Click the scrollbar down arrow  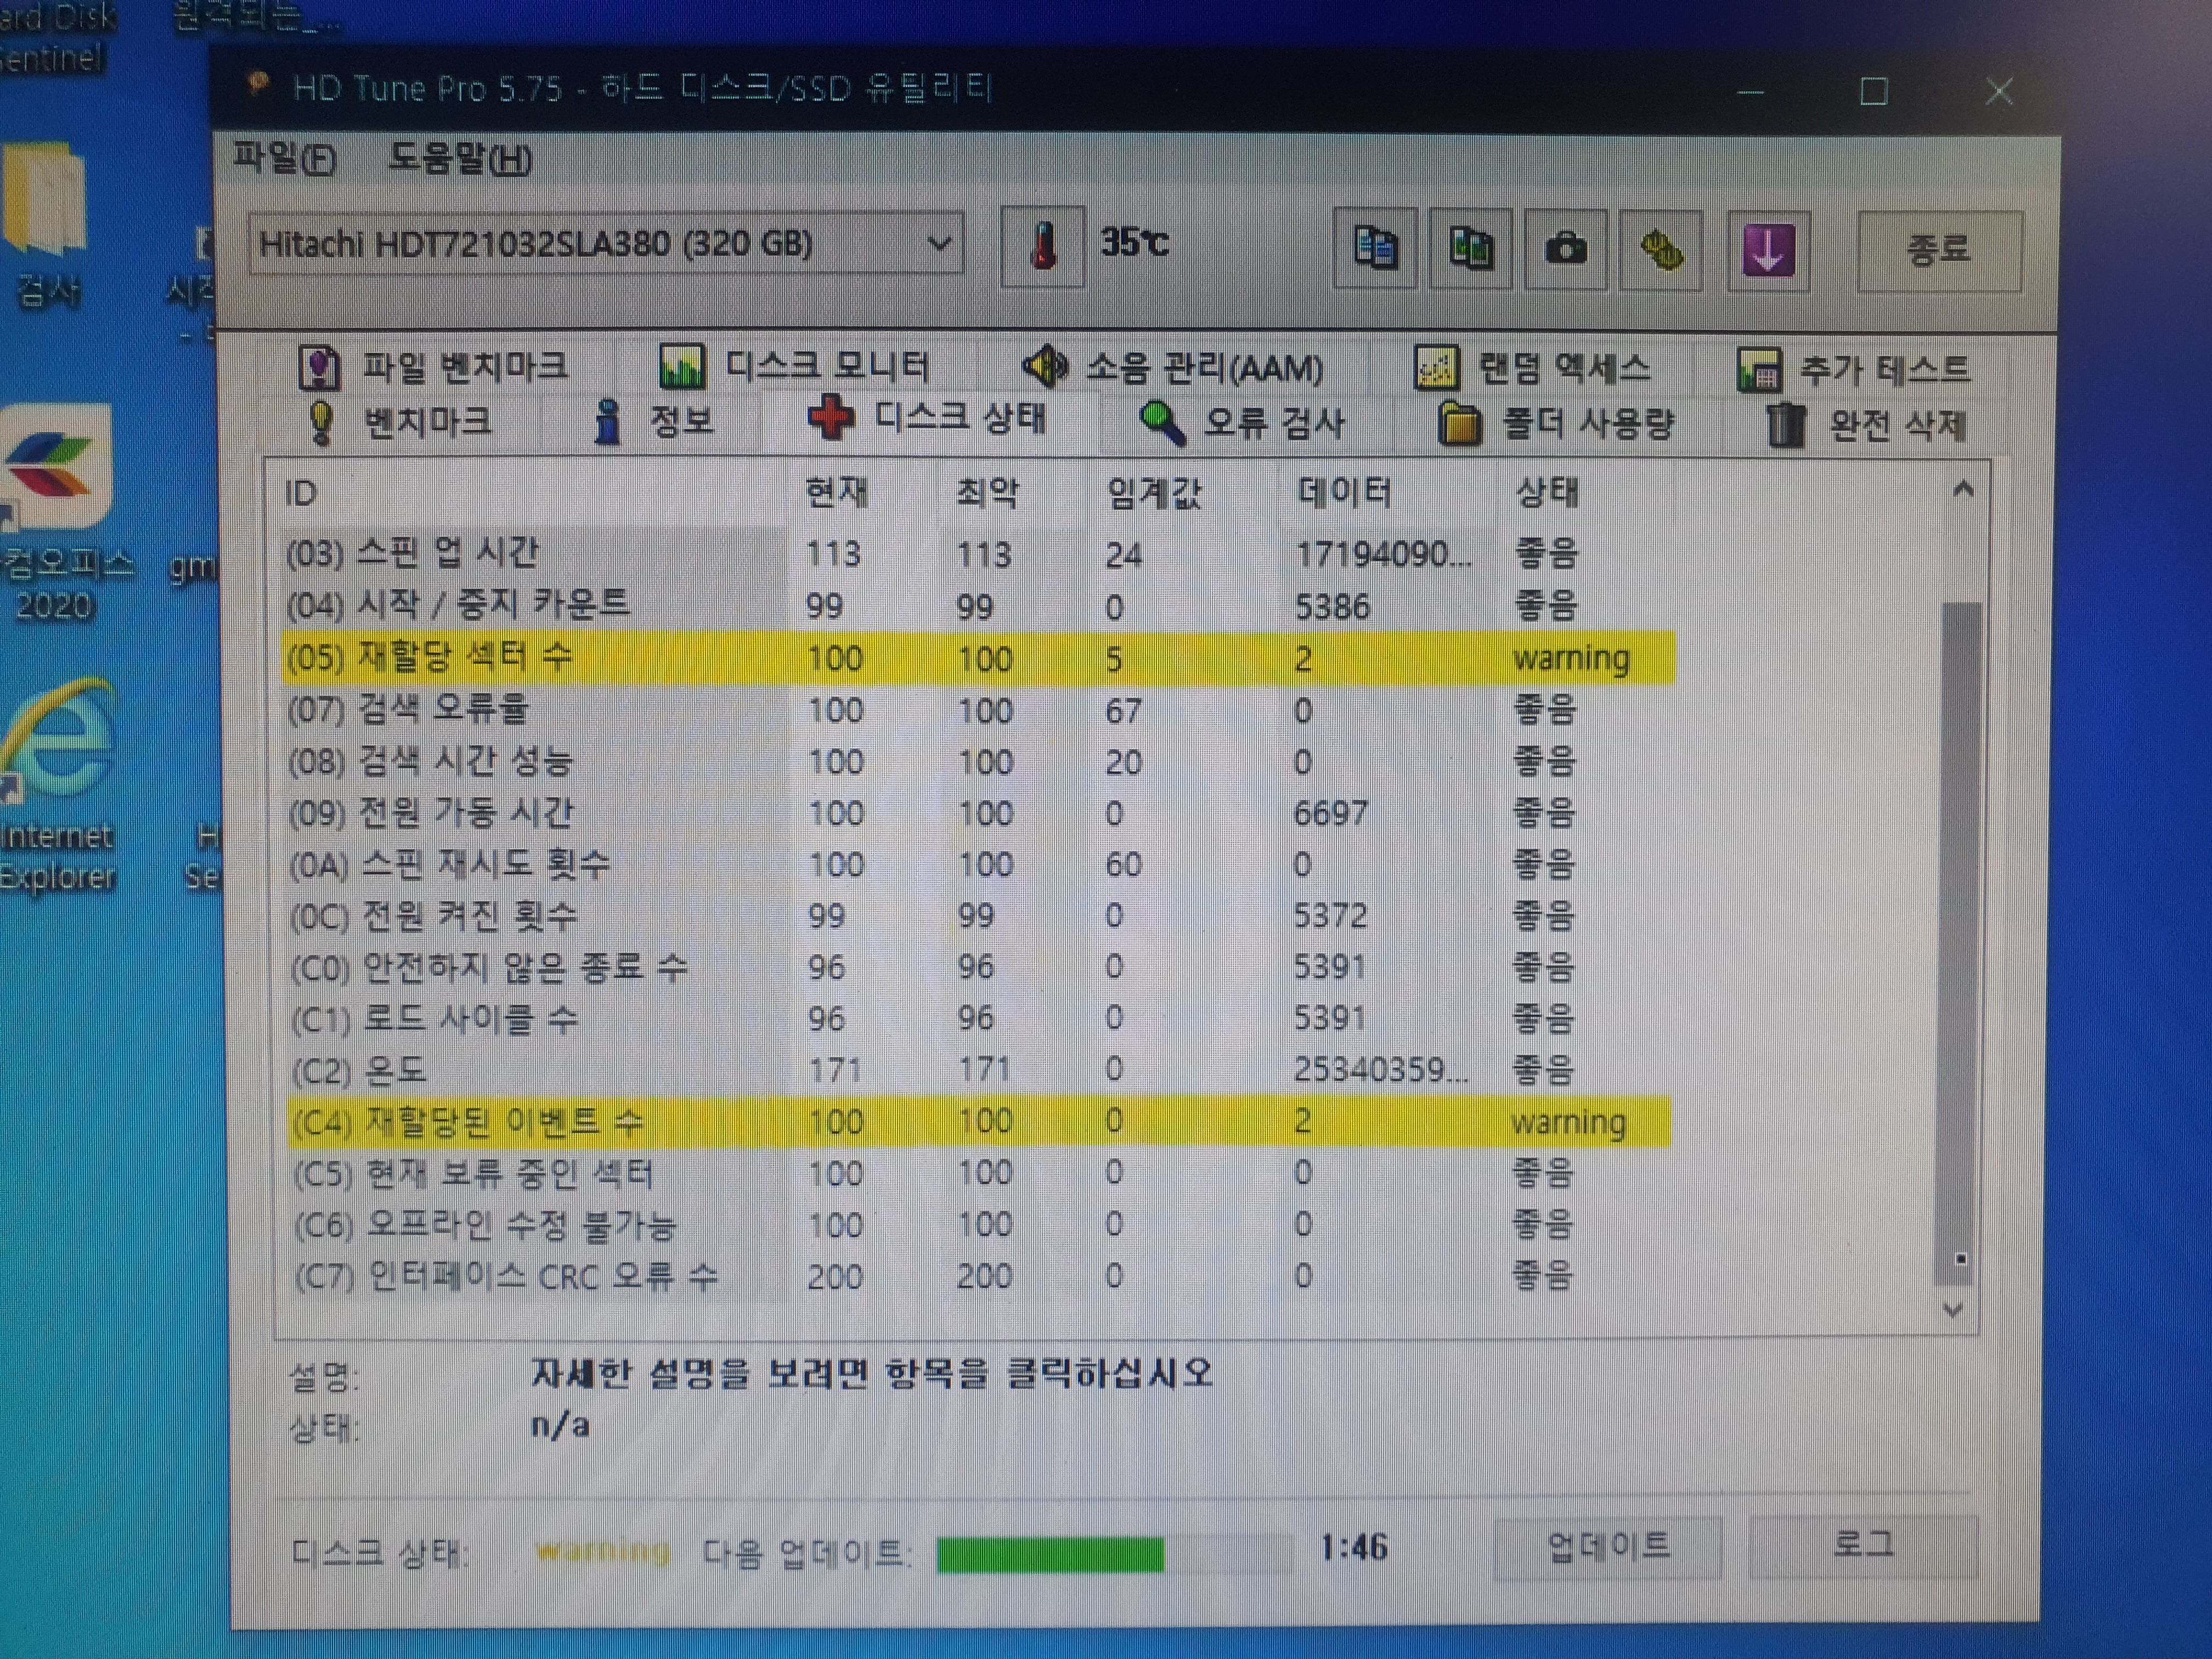pyautogui.click(x=1953, y=1310)
